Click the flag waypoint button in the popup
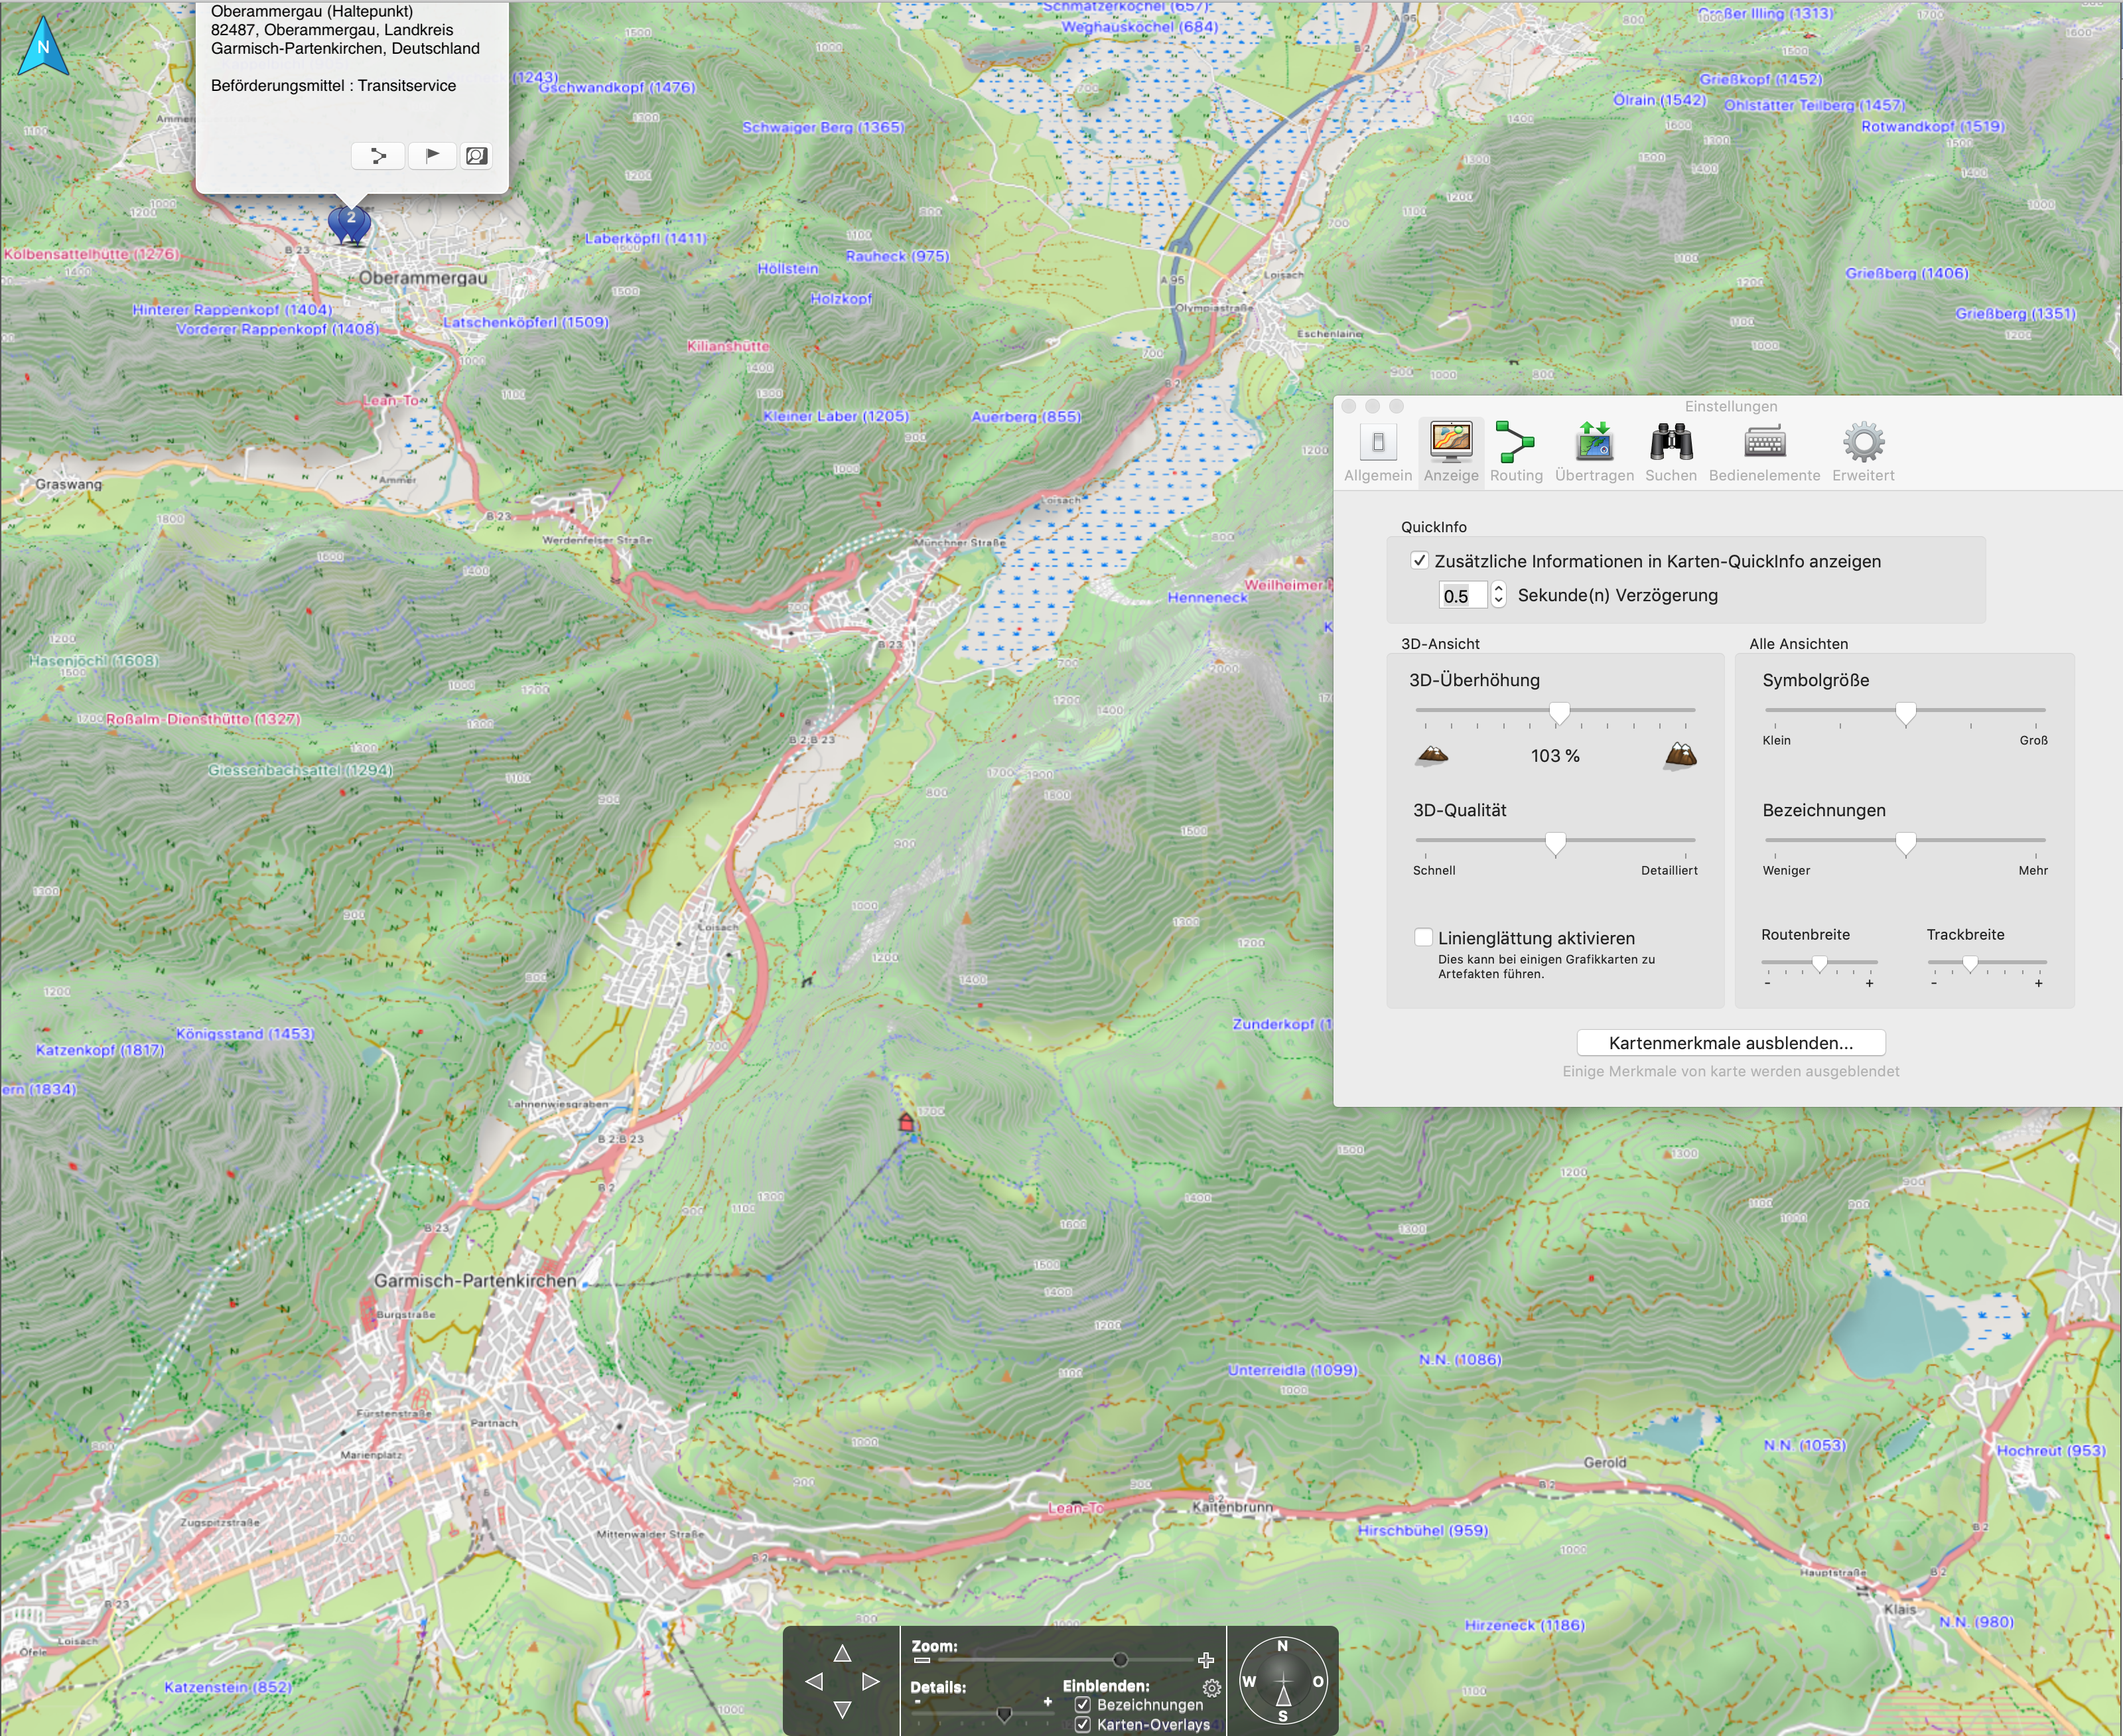This screenshot has height=1736, width=2123. pyautogui.click(x=432, y=156)
